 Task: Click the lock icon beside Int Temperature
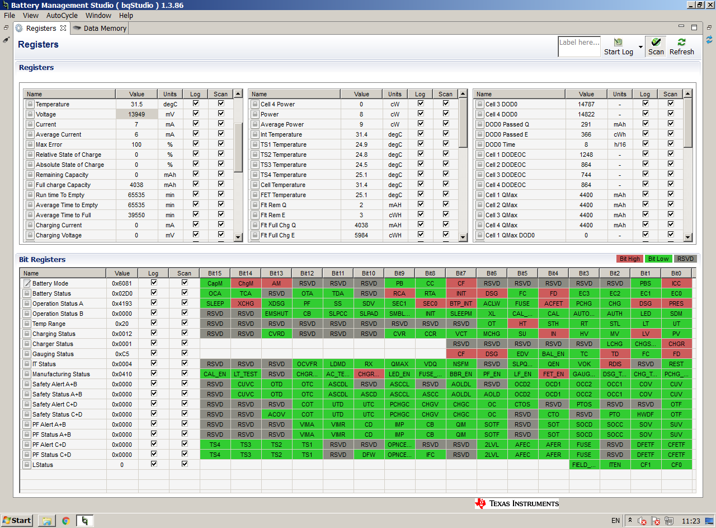(x=255, y=134)
